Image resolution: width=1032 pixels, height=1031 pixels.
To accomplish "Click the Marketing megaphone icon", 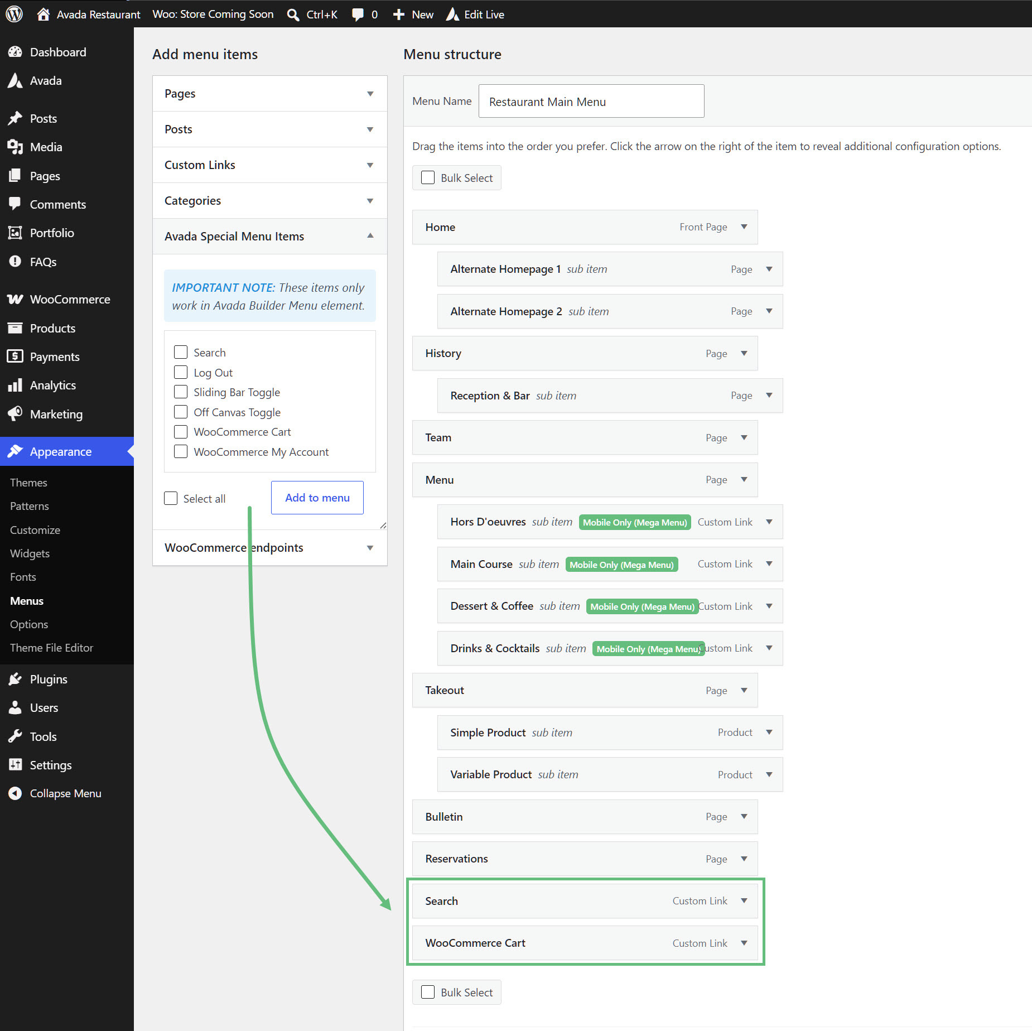I will point(15,414).
